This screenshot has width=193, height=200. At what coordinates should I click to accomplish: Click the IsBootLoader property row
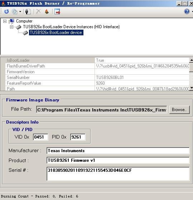(x=97, y=60)
